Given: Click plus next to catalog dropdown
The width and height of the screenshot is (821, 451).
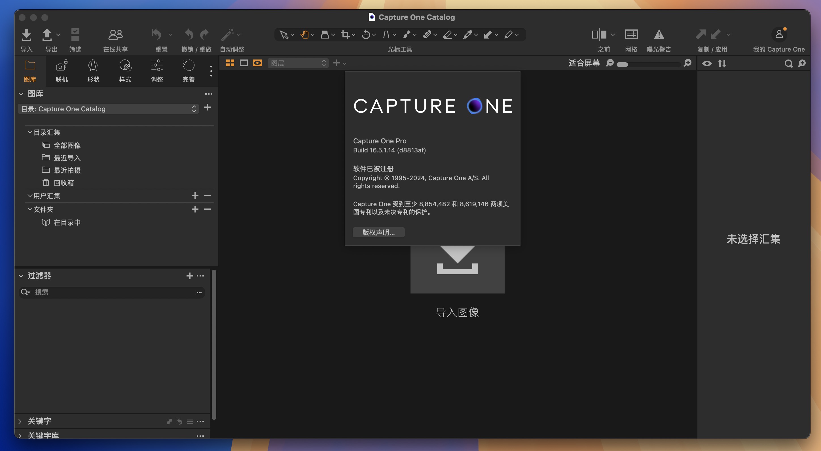Looking at the screenshot, I should (x=207, y=107).
